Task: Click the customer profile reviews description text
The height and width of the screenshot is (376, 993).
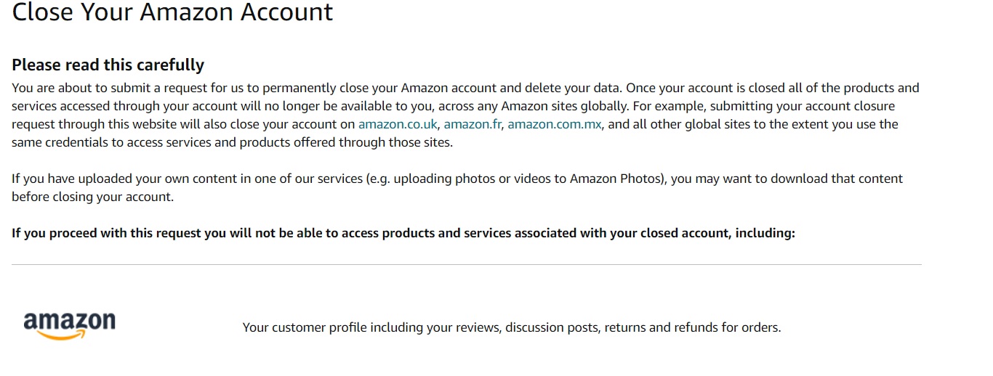Action: tap(512, 327)
